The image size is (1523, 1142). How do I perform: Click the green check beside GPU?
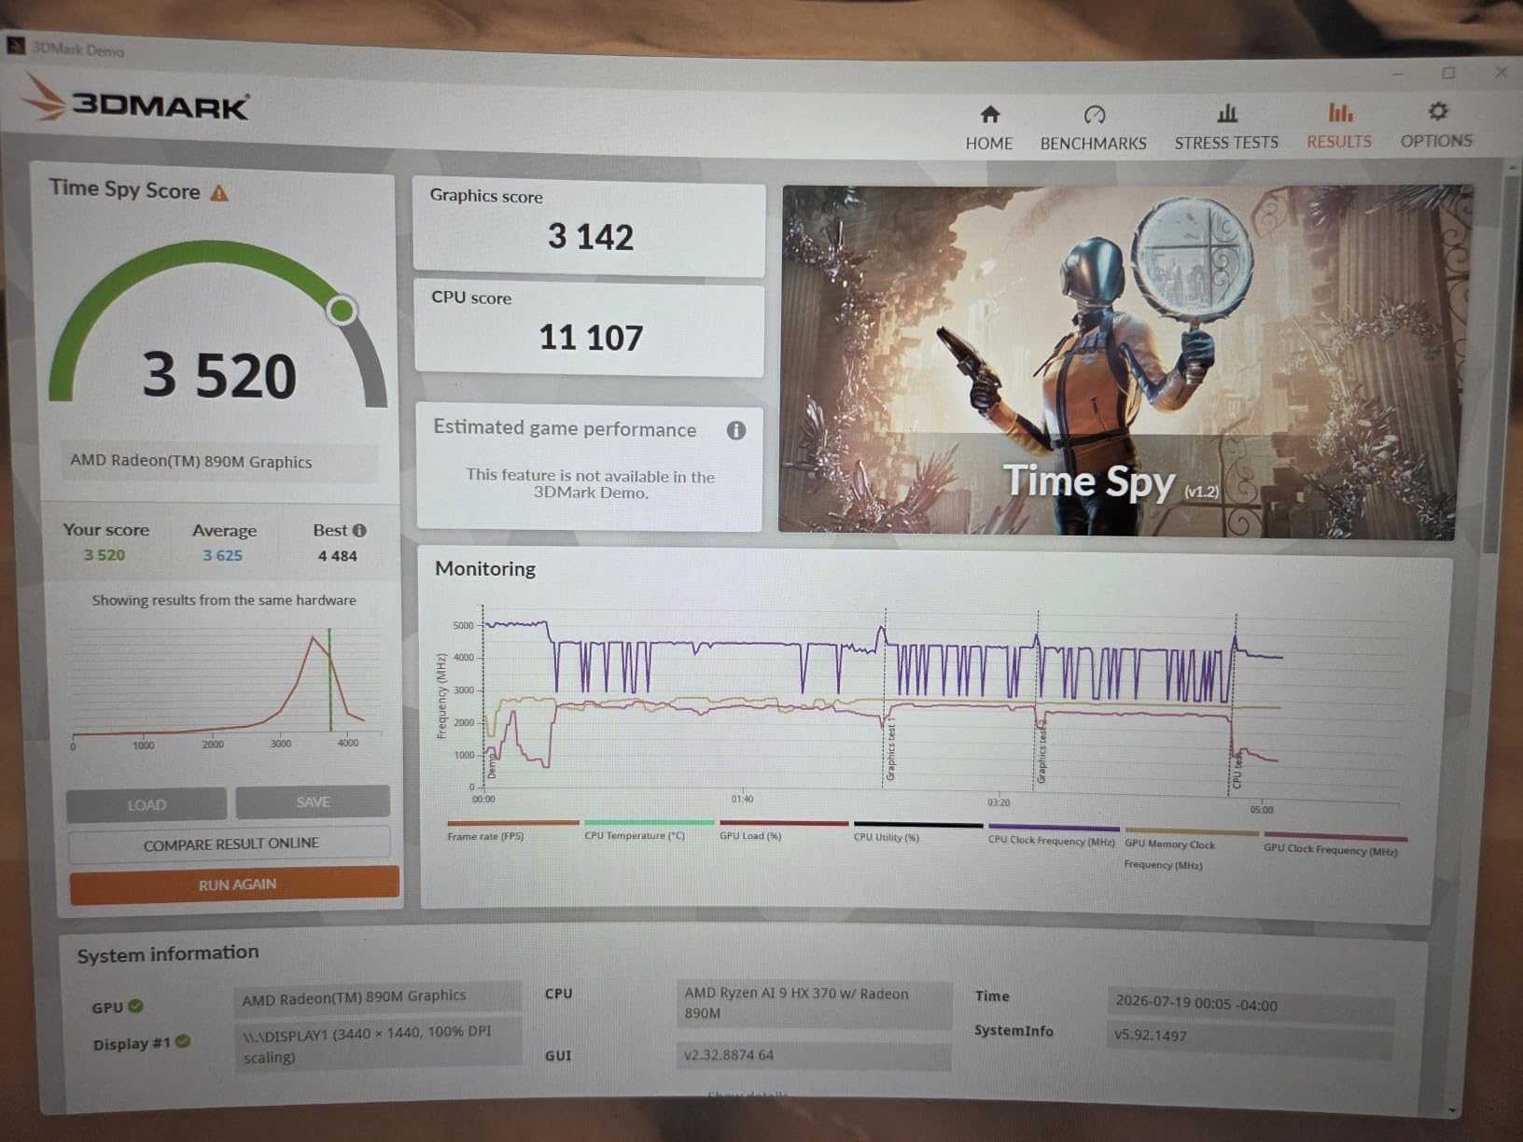click(136, 1007)
